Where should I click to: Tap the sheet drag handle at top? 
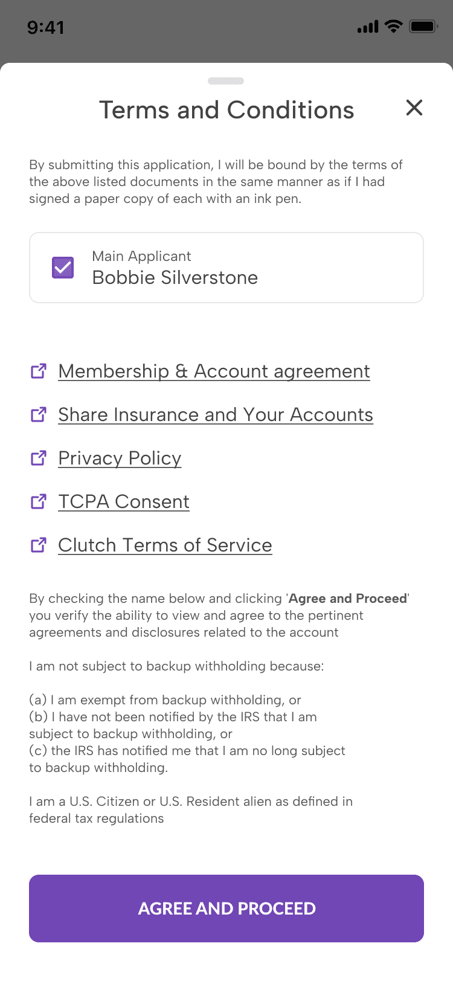click(226, 81)
